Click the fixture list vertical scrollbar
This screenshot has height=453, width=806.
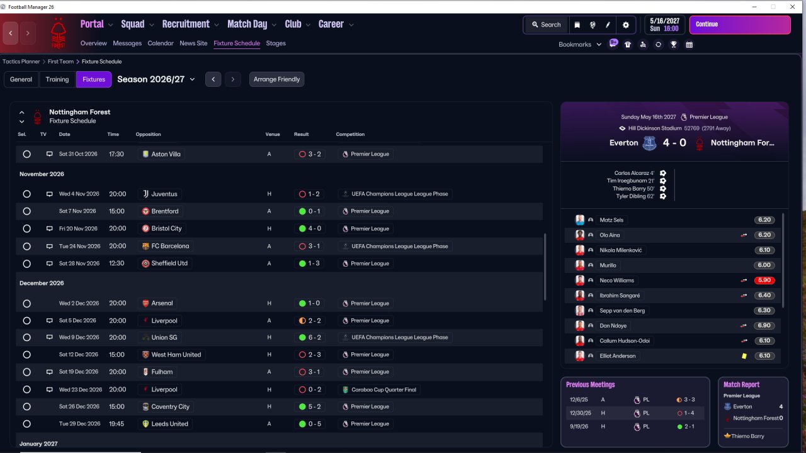tap(545, 267)
